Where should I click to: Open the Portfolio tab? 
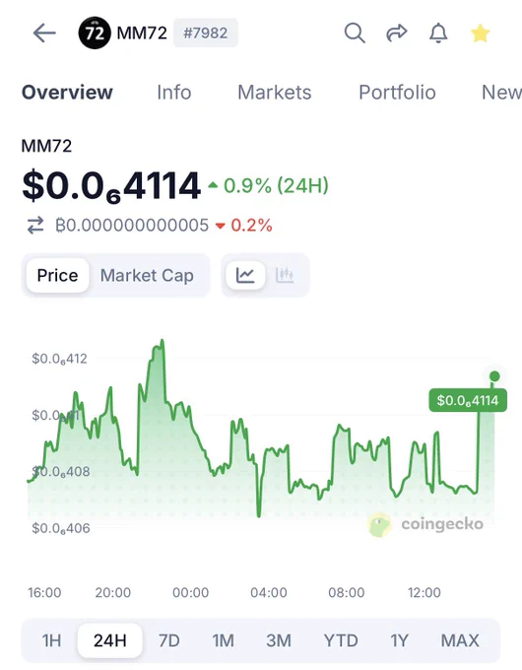coord(397,92)
